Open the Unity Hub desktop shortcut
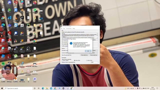Viewport: 160px width, 90px height. [22, 26]
